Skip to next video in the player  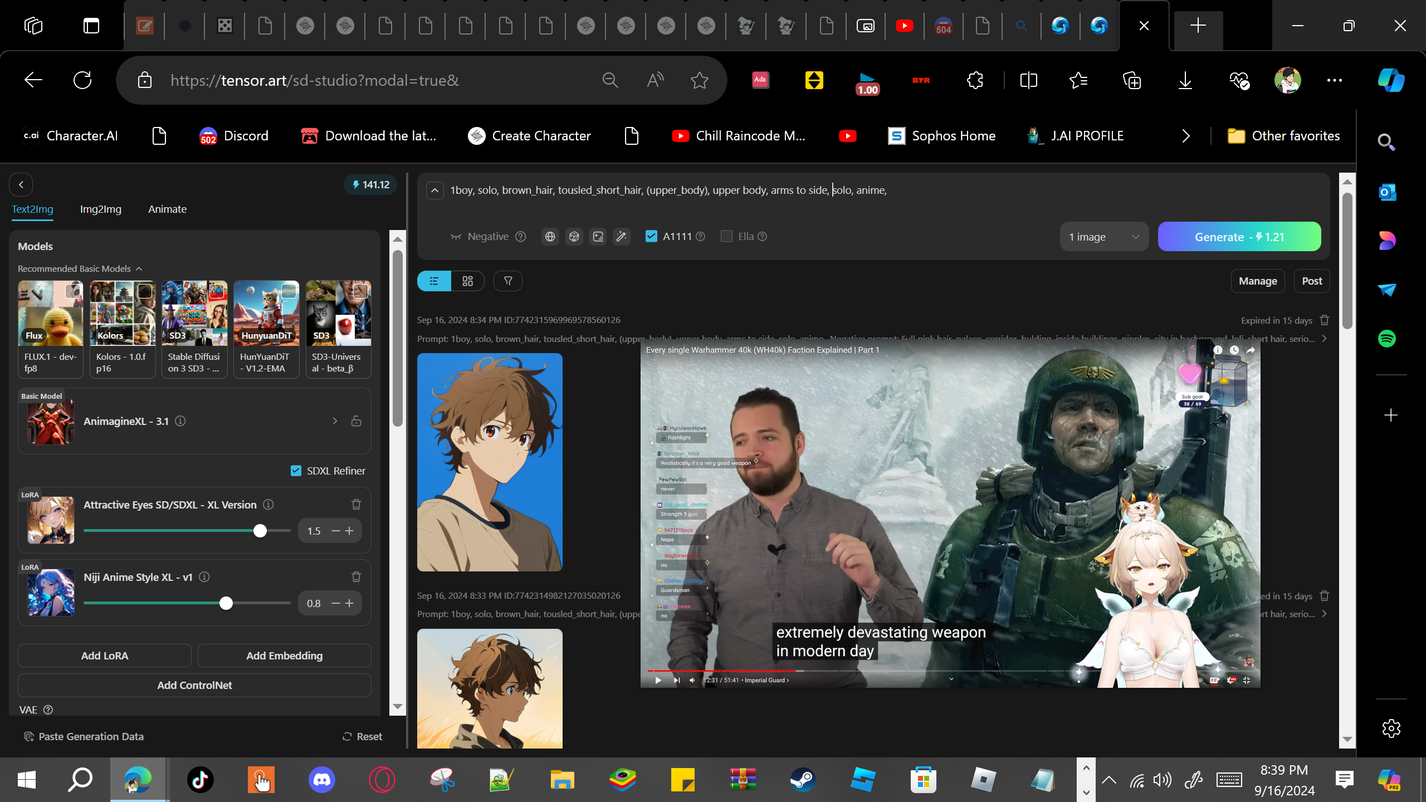pyautogui.click(x=676, y=680)
